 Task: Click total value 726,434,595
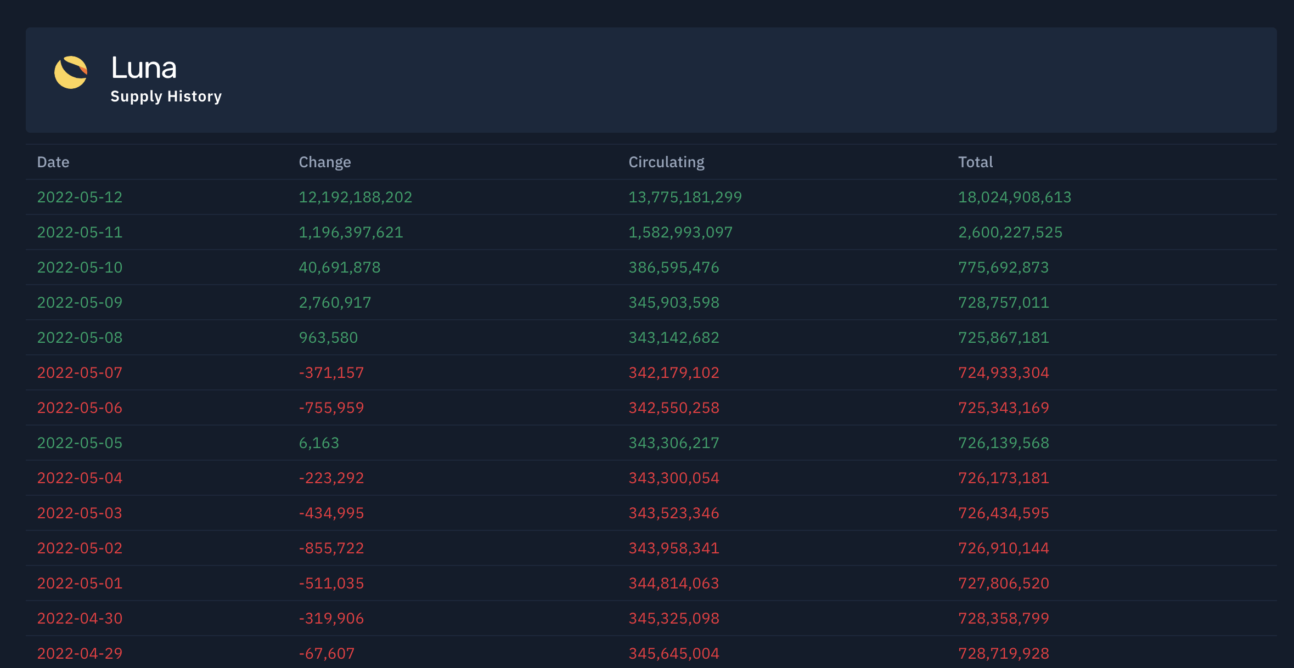coord(1004,513)
